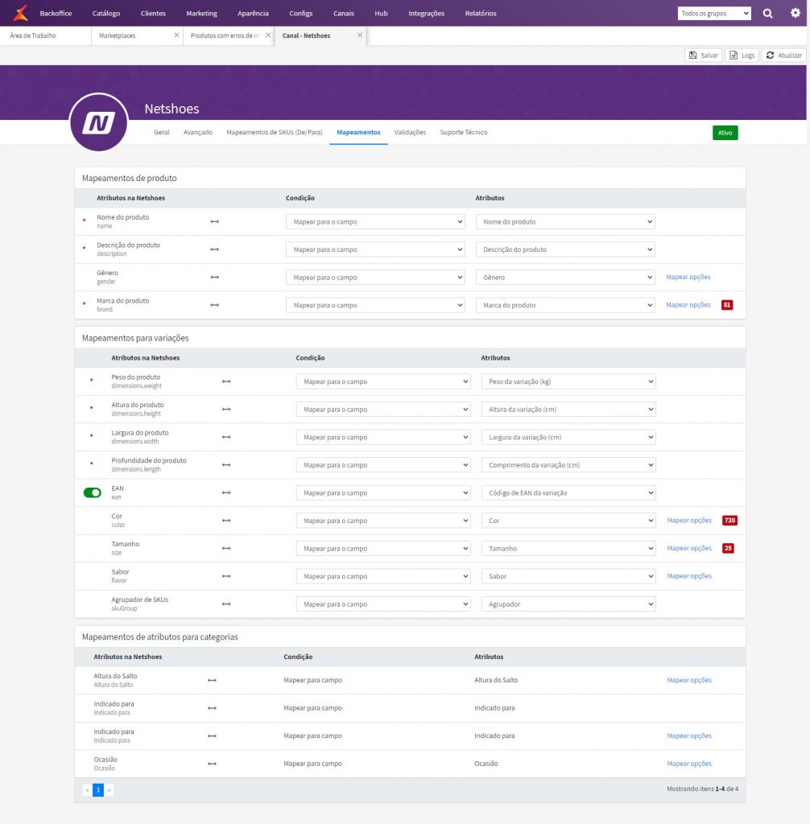Screen dimensions: 810x824
Task: Click Mapear opções link for Altura do Salto
Action: [689, 680]
